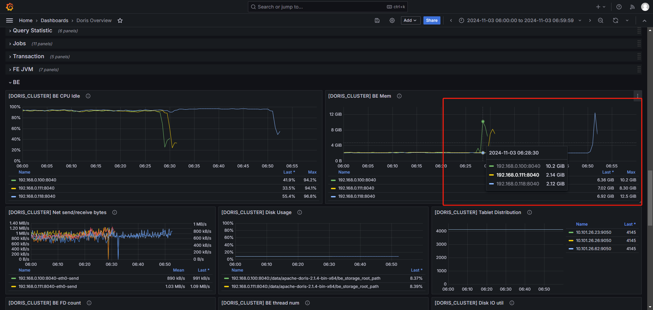Show info for Disk IO util panel
The width and height of the screenshot is (653, 310).
512,303
